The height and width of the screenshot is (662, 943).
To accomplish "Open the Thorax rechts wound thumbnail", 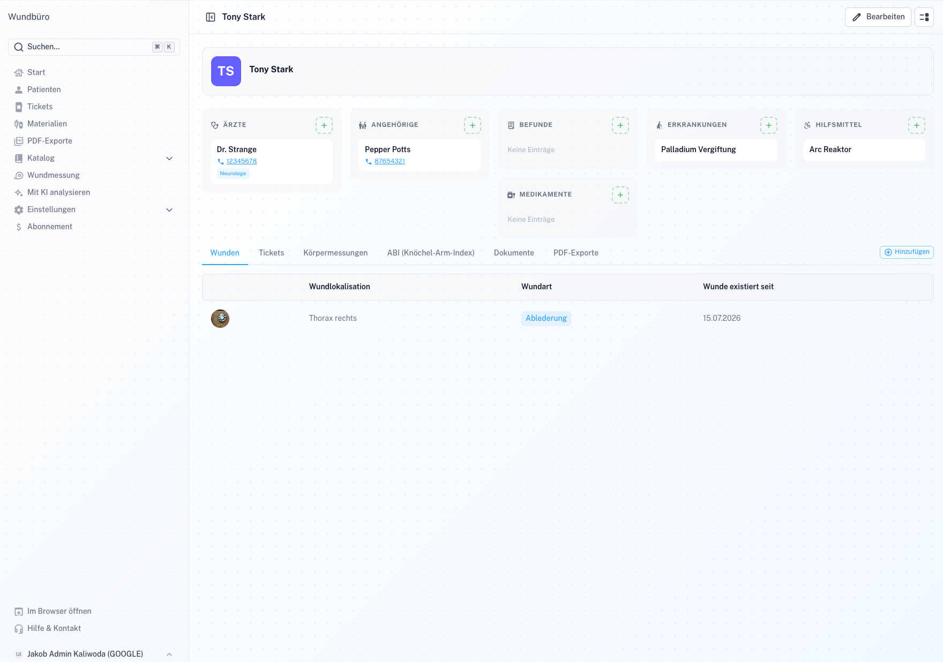I will [220, 319].
